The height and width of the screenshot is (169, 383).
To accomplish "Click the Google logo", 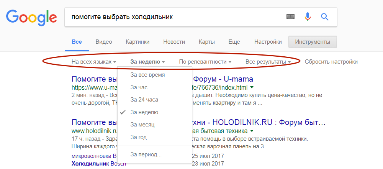I will [31, 17].
